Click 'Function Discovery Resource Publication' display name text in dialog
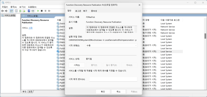The width and height of the screenshot is (207, 97). point(104,22)
